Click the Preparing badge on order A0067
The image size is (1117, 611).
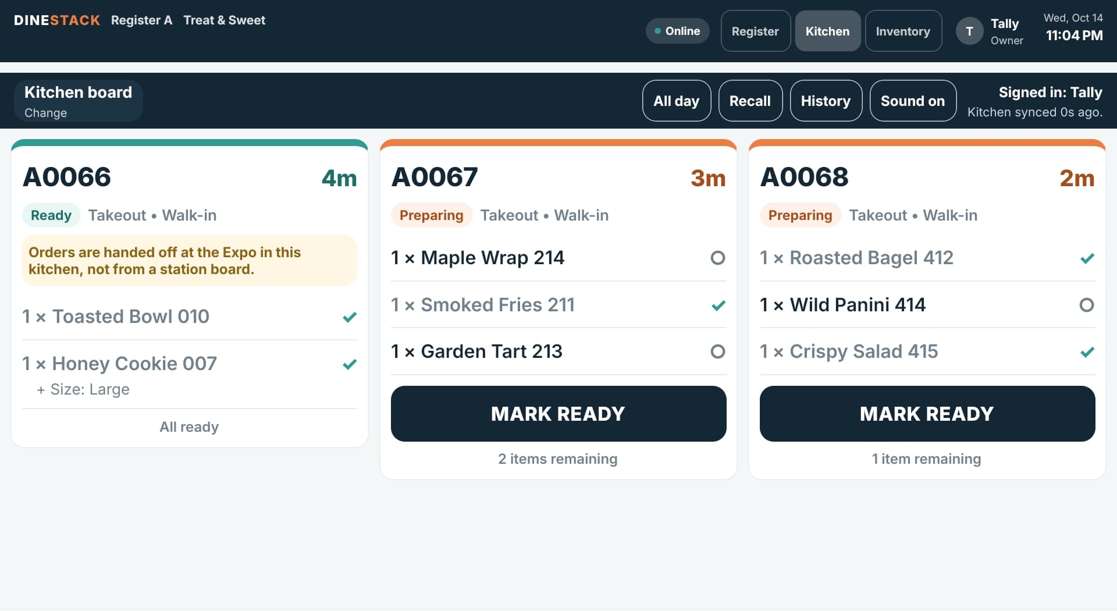pos(431,215)
